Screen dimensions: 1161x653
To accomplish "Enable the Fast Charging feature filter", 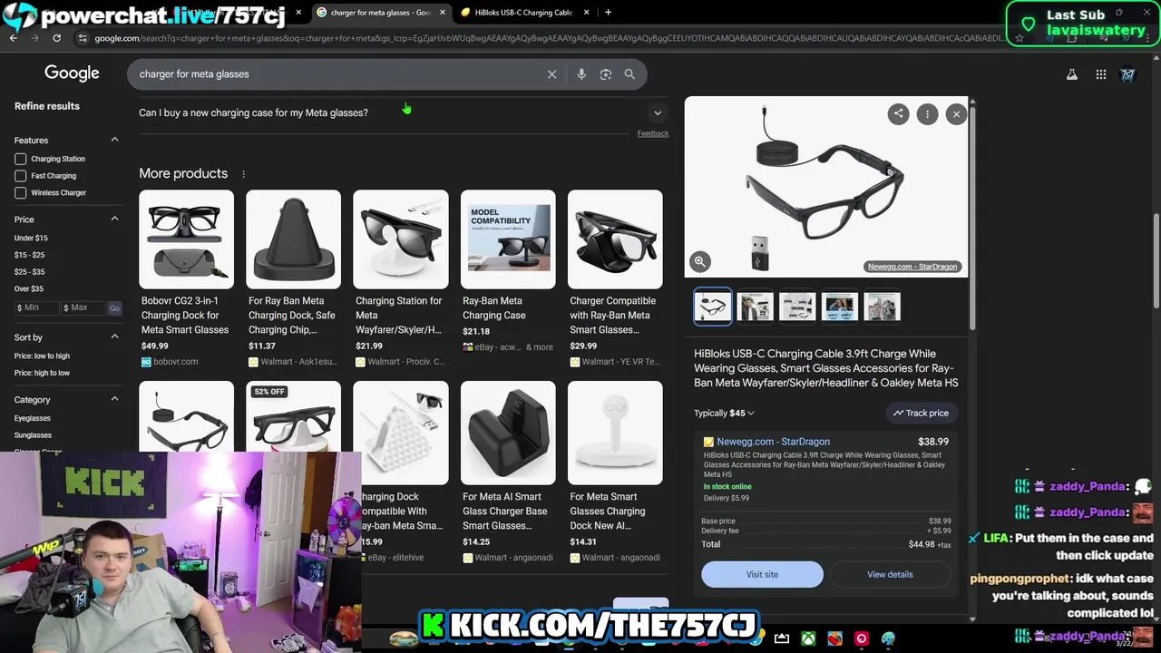I will coord(20,176).
